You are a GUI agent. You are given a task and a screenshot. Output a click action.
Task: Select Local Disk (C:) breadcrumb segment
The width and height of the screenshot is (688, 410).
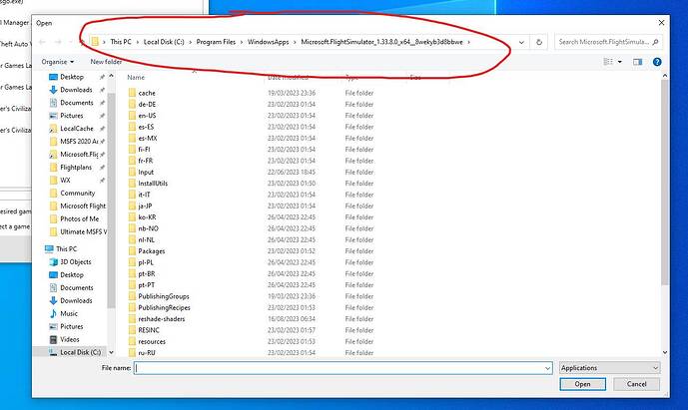(x=164, y=42)
